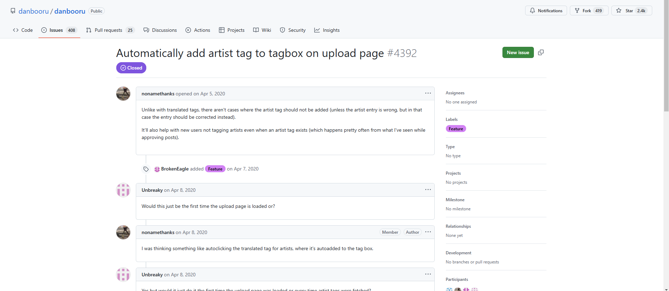669x291 pixels.
Task: Open the Apr 5, 2020 timestamp link
Action: 213,94
